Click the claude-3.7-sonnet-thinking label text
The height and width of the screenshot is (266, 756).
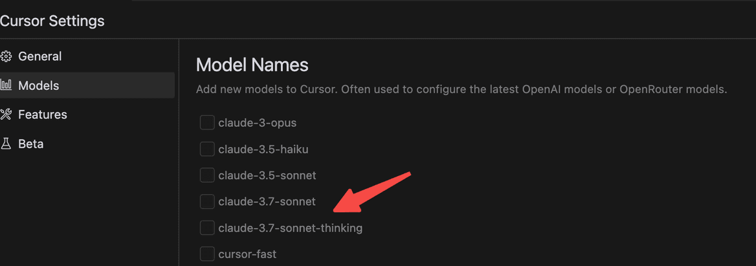(290, 227)
